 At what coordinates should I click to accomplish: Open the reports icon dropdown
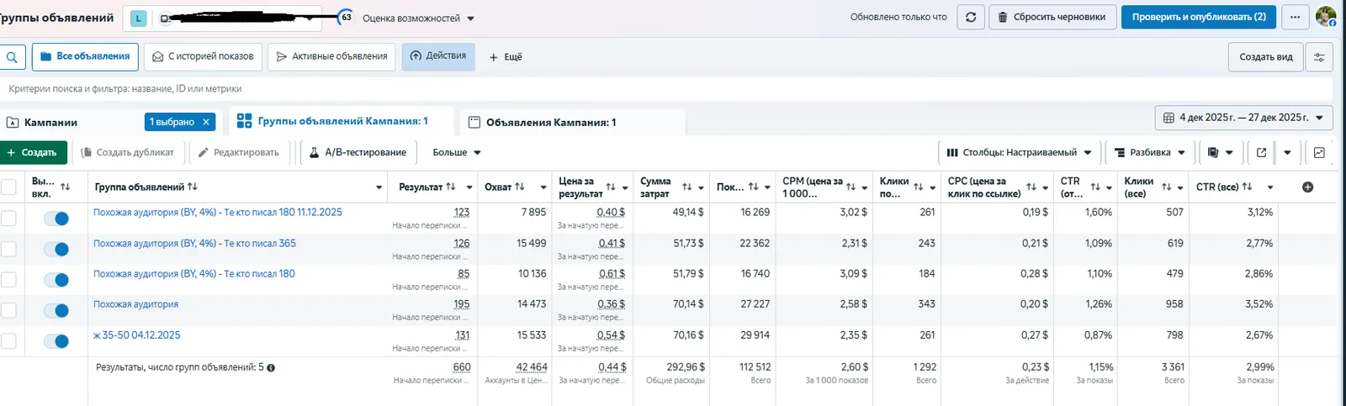(x=1220, y=152)
